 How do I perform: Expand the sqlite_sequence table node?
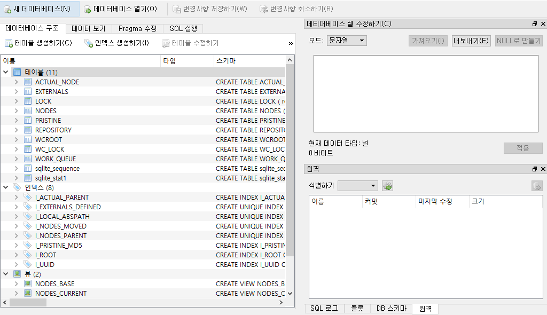coord(16,168)
